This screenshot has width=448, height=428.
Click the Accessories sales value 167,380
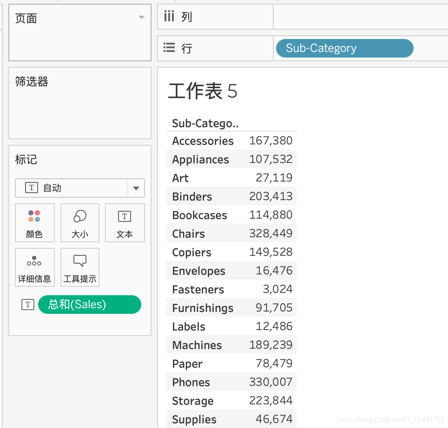(270, 141)
